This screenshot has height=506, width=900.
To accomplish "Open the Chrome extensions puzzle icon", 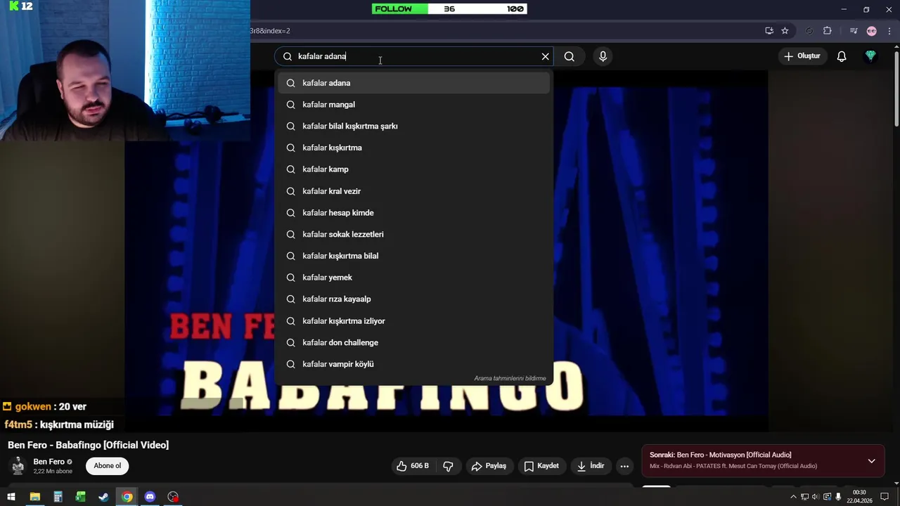I will point(828,31).
